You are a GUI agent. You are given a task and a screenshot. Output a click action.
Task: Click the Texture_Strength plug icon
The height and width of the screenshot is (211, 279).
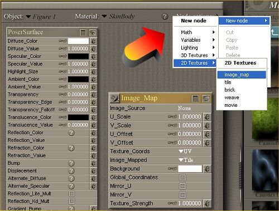click(207, 203)
